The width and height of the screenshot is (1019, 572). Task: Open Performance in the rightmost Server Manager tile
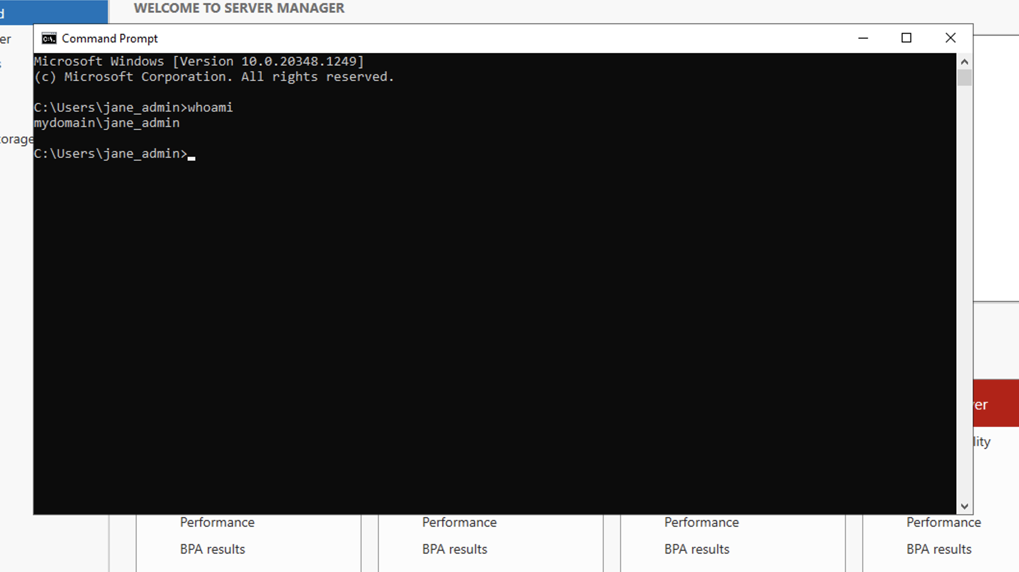(944, 522)
